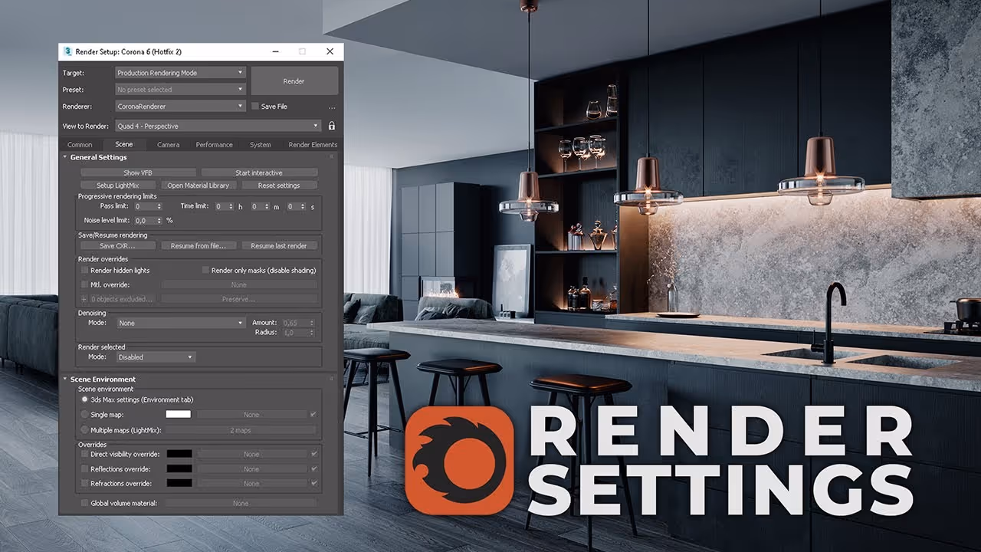The height and width of the screenshot is (552, 981).
Task: Click the Pass limit value field
Action: coord(149,206)
